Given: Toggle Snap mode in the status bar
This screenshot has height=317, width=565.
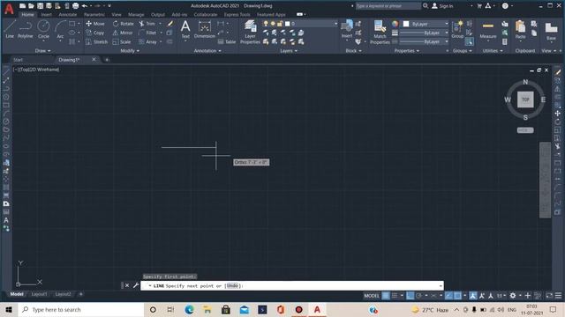Looking at the screenshot, I should (395, 296).
